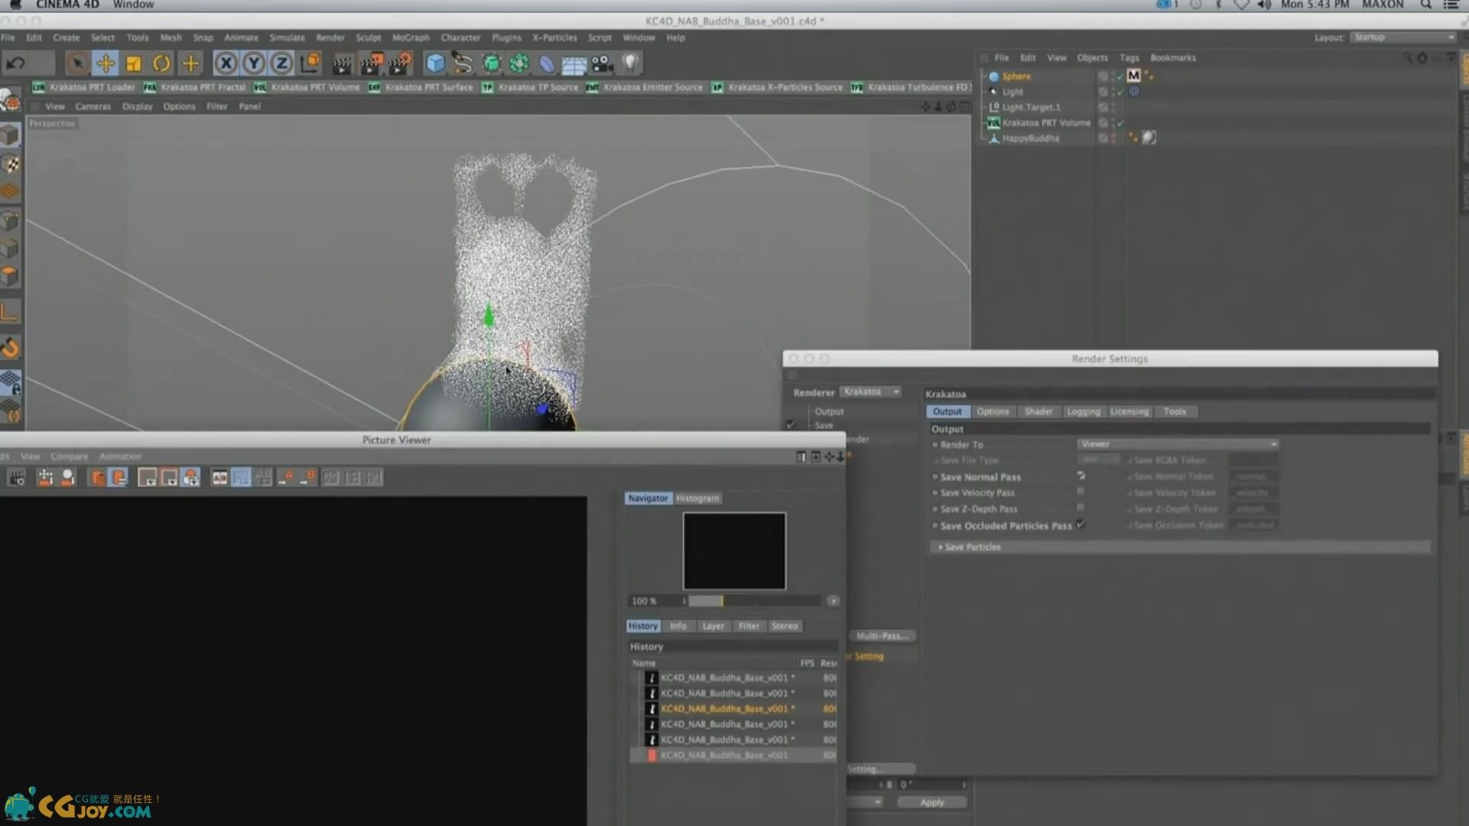
Task: Click the green subdivision generator icon
Action: 491,63
